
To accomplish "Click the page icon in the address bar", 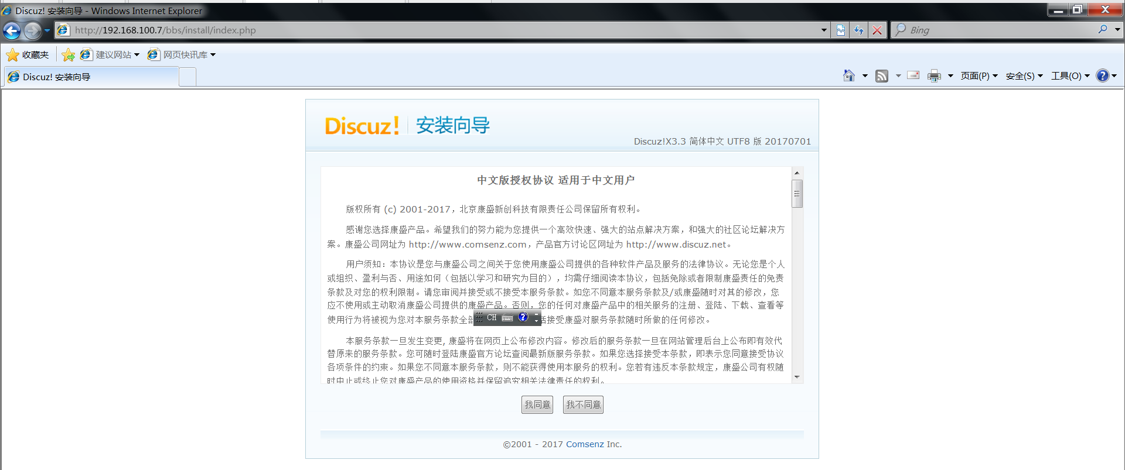I will [x=63, y=30].
